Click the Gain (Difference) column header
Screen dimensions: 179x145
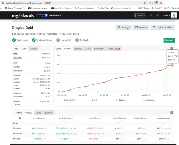click(39, 118)
